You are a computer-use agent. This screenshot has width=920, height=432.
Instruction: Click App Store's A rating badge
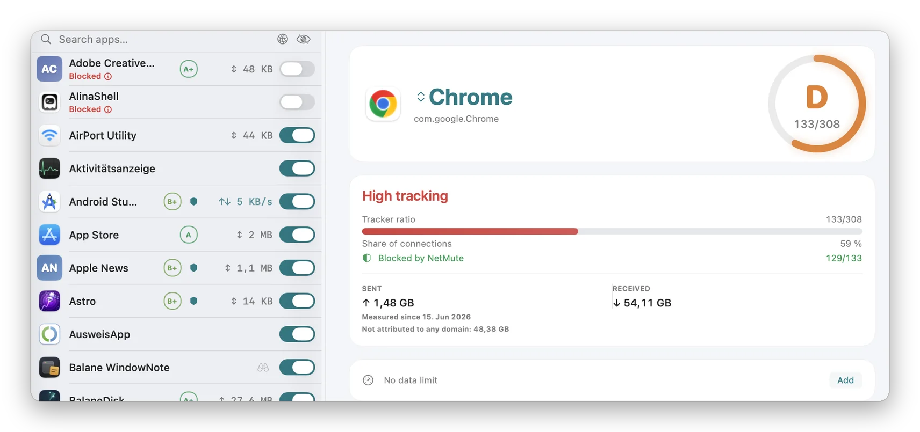pos(189,235)
